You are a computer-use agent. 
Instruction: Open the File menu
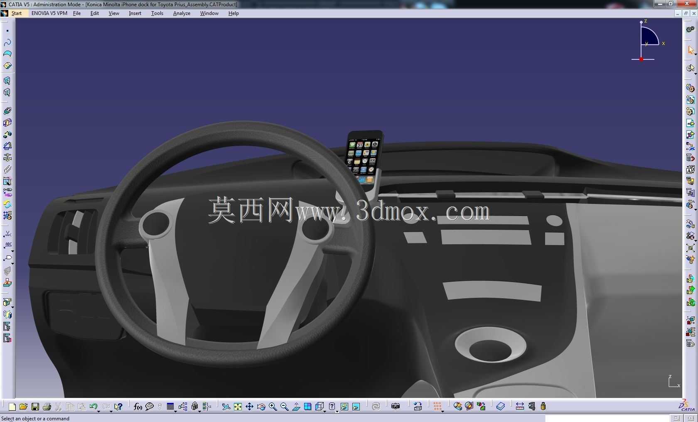pyautogui.click(x=77, y=13)
